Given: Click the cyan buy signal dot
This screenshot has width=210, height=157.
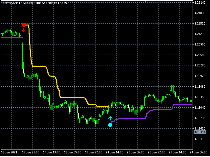Looking at the screenshot, I should click(110, 125).
